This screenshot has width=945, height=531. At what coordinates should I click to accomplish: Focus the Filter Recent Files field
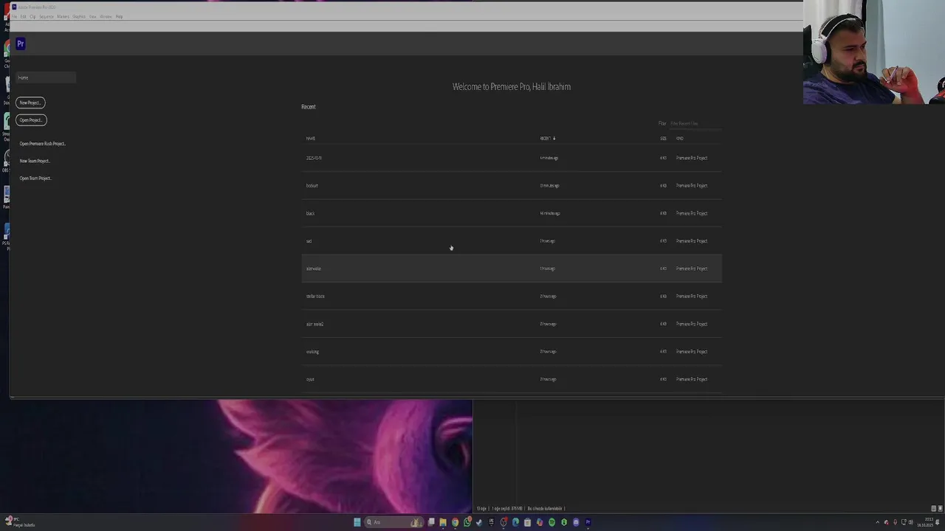[x=695, y=123]
